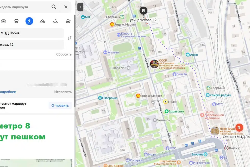Image resolution: width=250 pixels, height=167 pixels.
Task: Open the СССР karaoke place marker
Action: click(154, 64)
